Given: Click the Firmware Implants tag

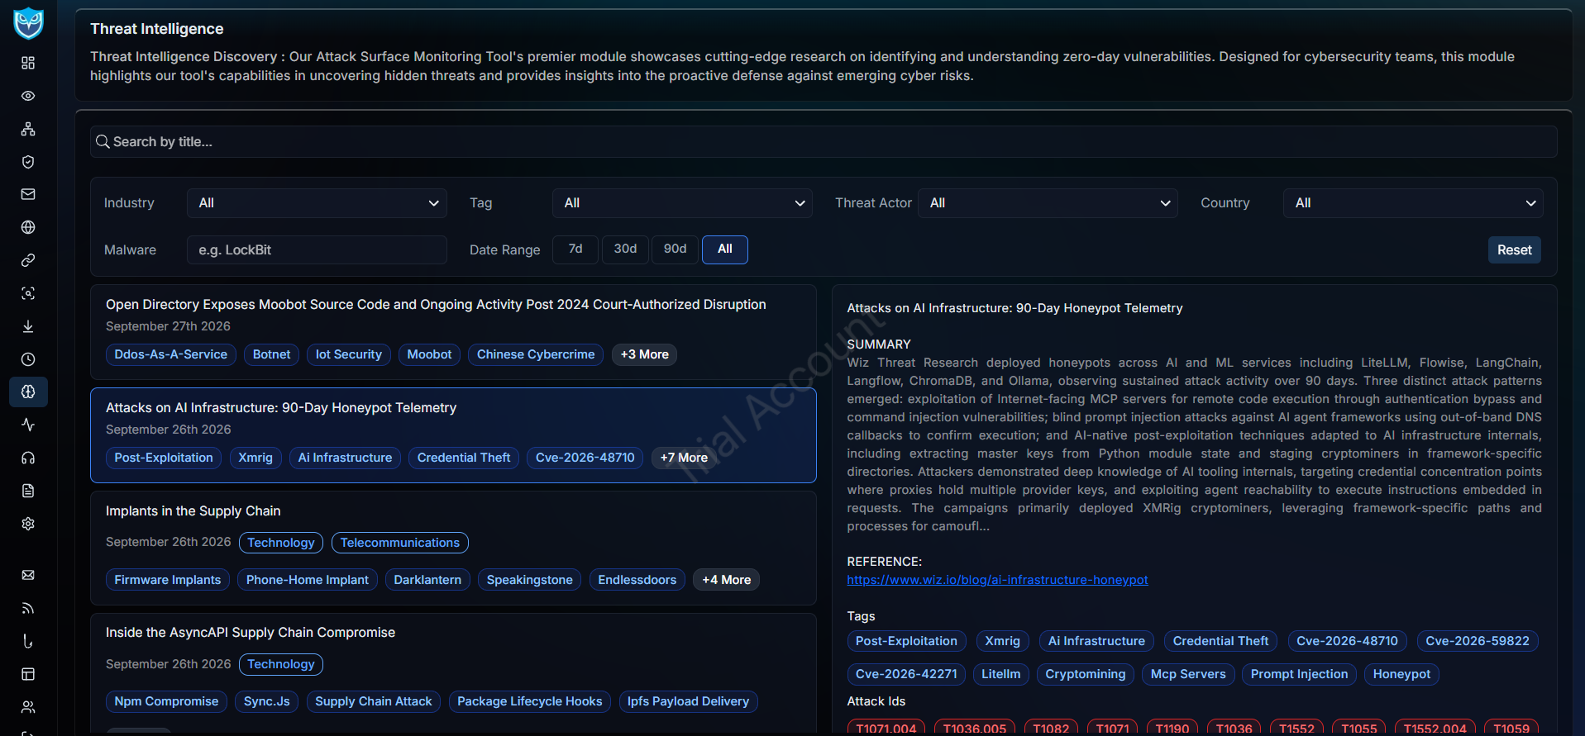Looking at the screenshot, I should point(168,580).
